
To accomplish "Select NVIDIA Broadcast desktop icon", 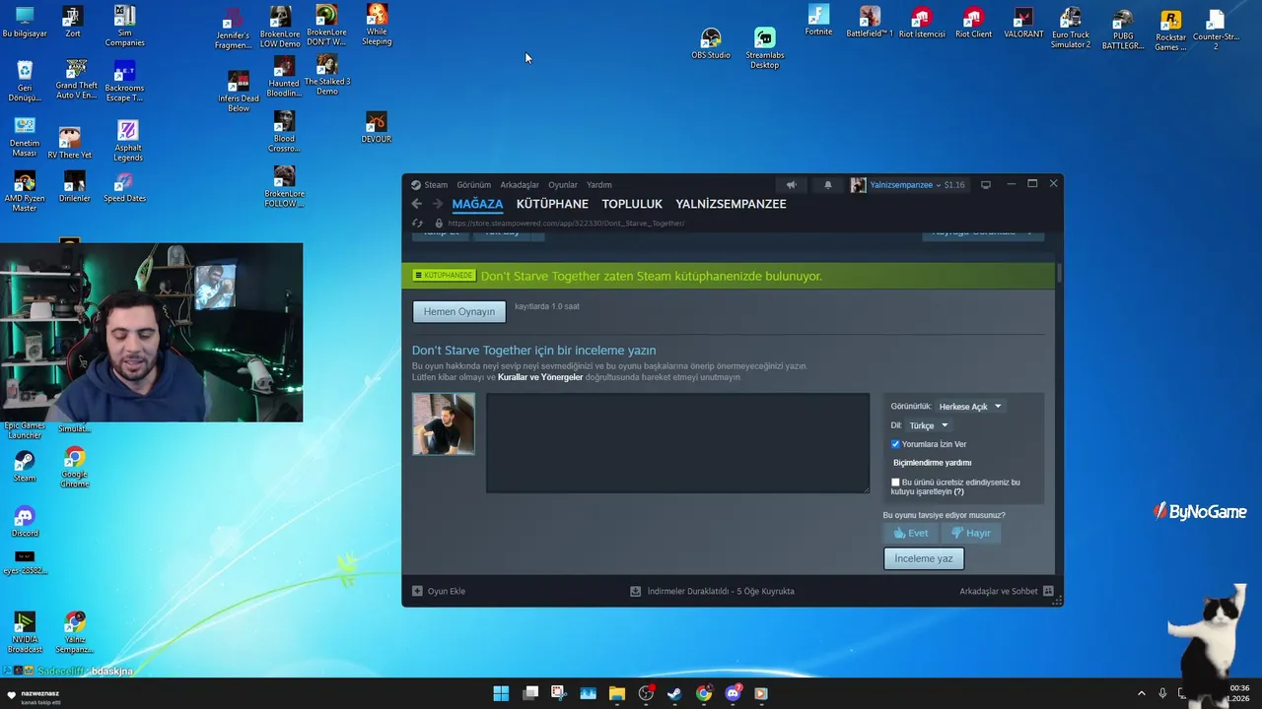I will [x=25, y=632].
